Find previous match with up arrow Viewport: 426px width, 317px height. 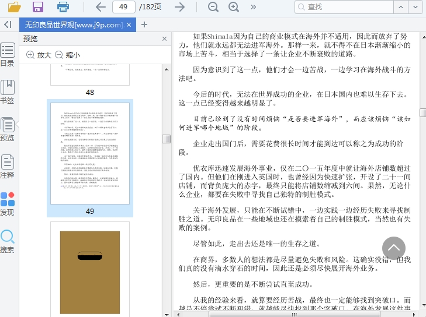pyautogui.click(x=401, y=7)
